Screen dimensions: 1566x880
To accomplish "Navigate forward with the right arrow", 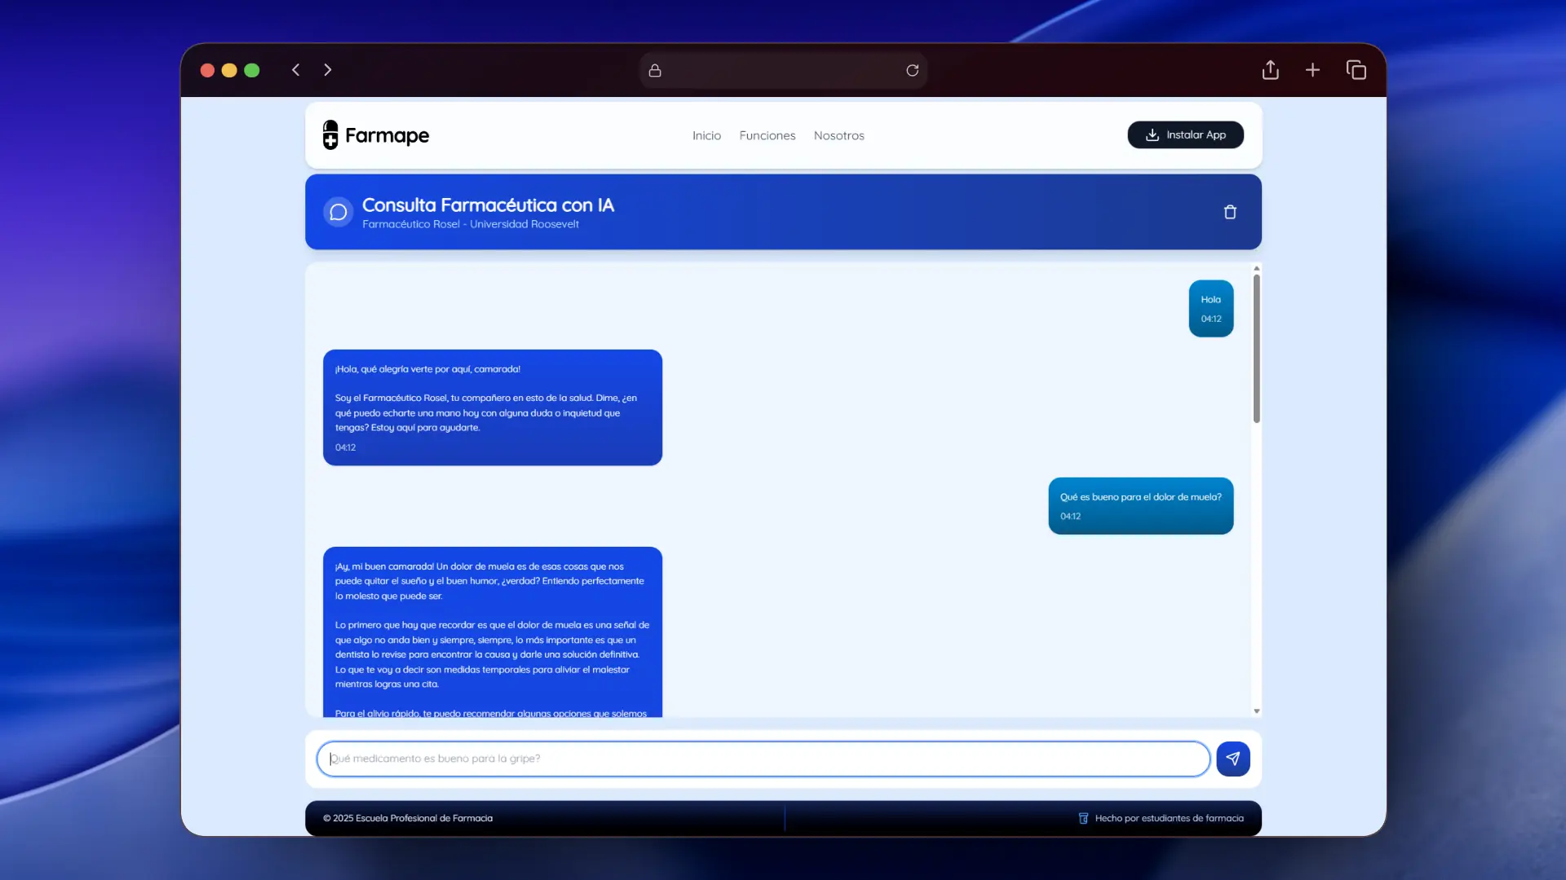I will pos(328,69).
